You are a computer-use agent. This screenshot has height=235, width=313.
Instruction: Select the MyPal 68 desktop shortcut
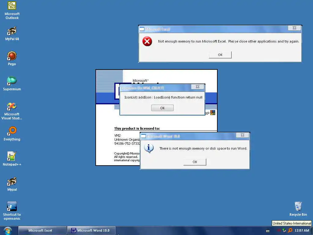pos(12,34)
